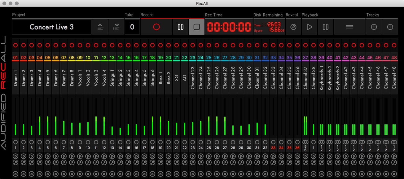Image resolution: width=404 pixels, height=179 pixels.
Task: Edit the project name Concert Live 3
Action: (52, 27)
